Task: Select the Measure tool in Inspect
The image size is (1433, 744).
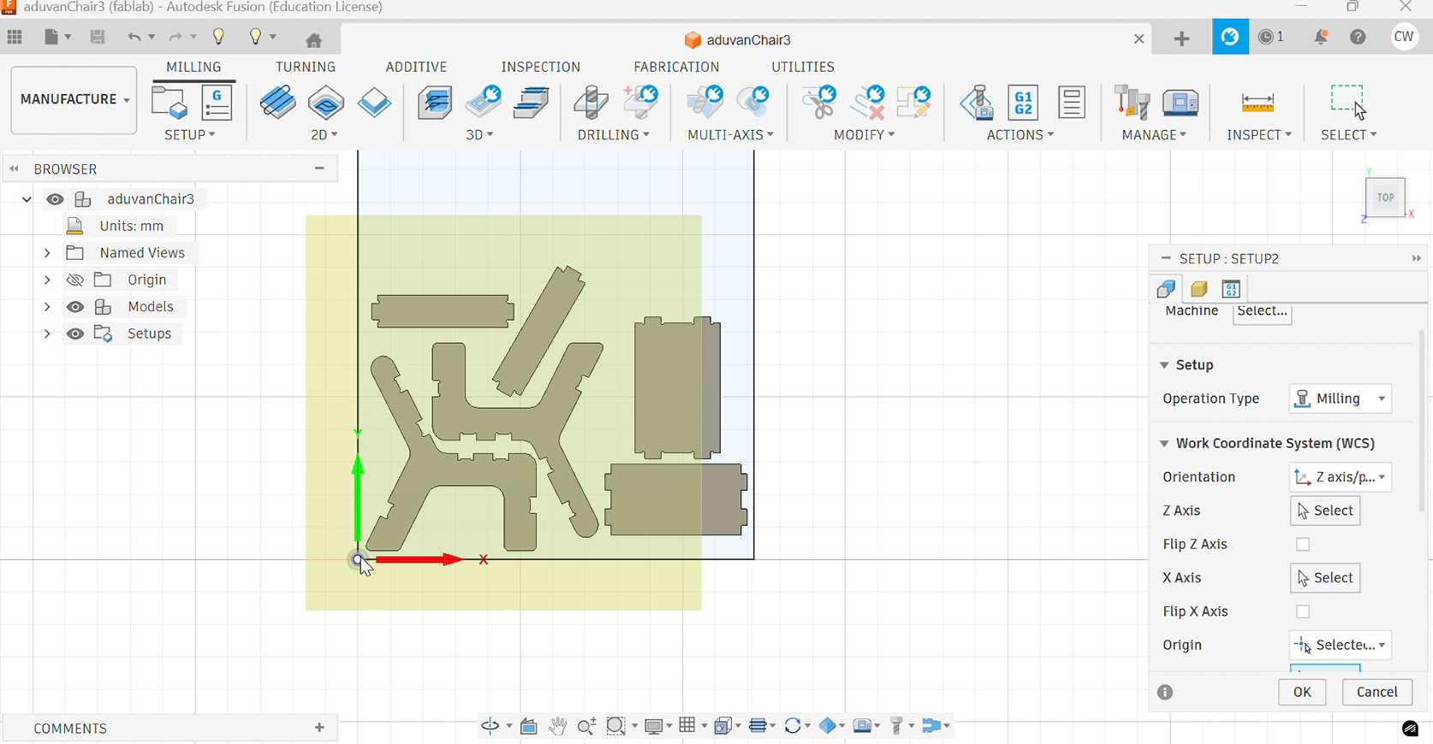Action: pyautogui.click(x=1257, y=103)
